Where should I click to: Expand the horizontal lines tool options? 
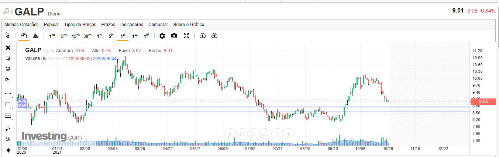13,120
